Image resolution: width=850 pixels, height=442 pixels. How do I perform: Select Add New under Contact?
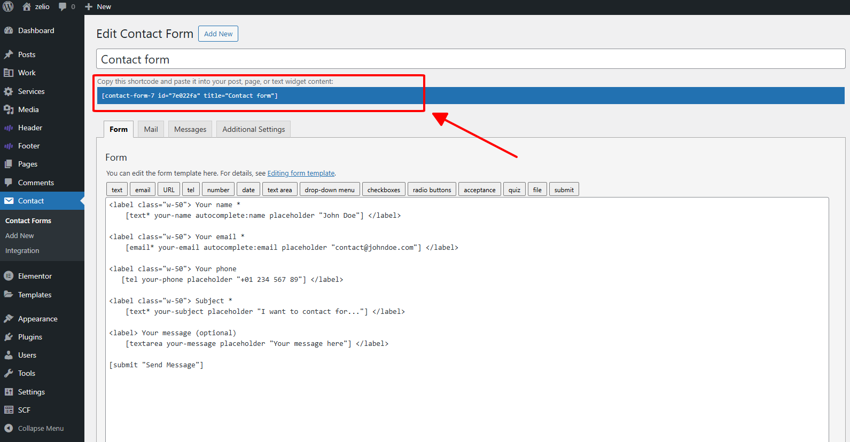(20, 235)
